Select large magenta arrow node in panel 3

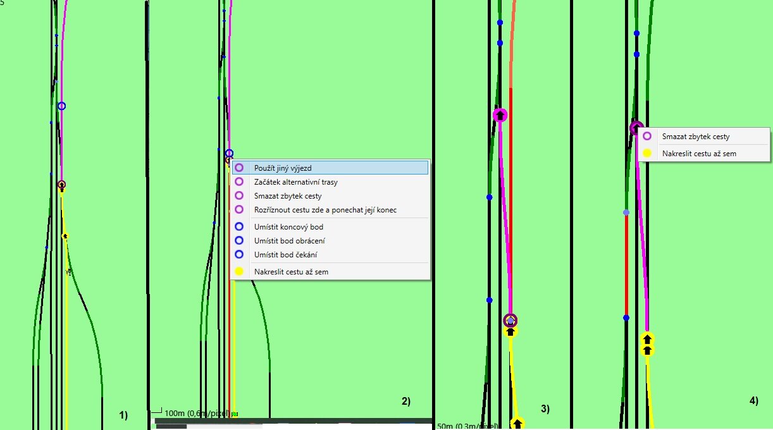click(500, 115)
